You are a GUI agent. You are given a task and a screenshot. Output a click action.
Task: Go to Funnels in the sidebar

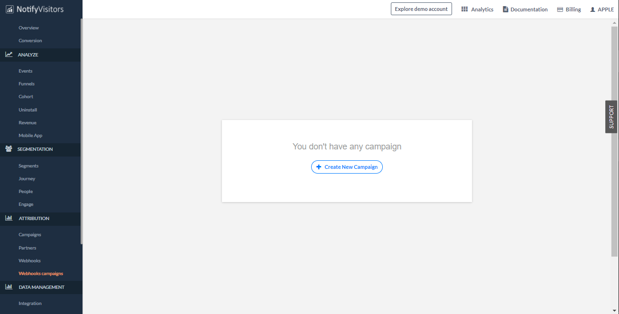(x=27, y=84)
